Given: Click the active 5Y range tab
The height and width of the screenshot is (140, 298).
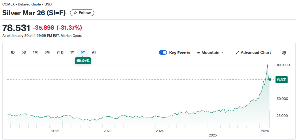Looking at the screenshot, I should point(83,52).
